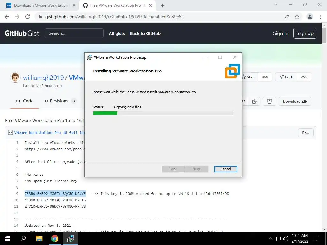Click the key YF390-0HF8P-M81RQ-2DXQE-M2UT6
327x245 pixels.
pyautogui.click(x=55, y=200)
